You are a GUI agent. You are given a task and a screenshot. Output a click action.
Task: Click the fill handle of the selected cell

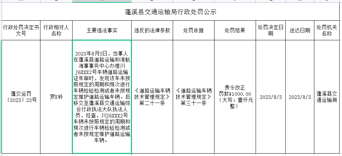[131, 153]
